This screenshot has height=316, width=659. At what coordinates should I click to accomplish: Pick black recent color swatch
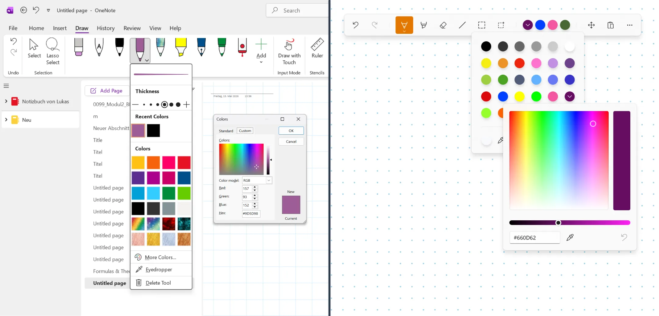[x=153, y=130]
